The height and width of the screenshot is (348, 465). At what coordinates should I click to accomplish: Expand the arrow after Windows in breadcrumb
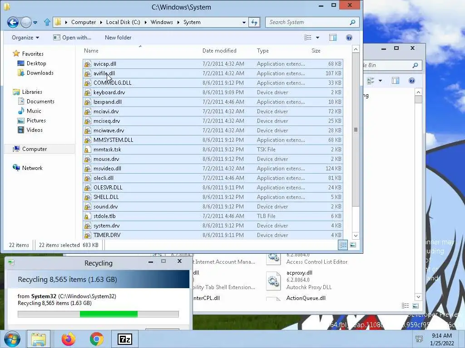tap(178, 23)
